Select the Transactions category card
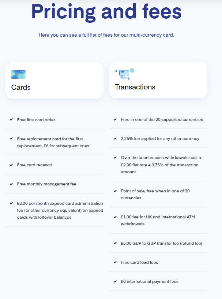Screen dimensions: 222x299 coord(158,80)
